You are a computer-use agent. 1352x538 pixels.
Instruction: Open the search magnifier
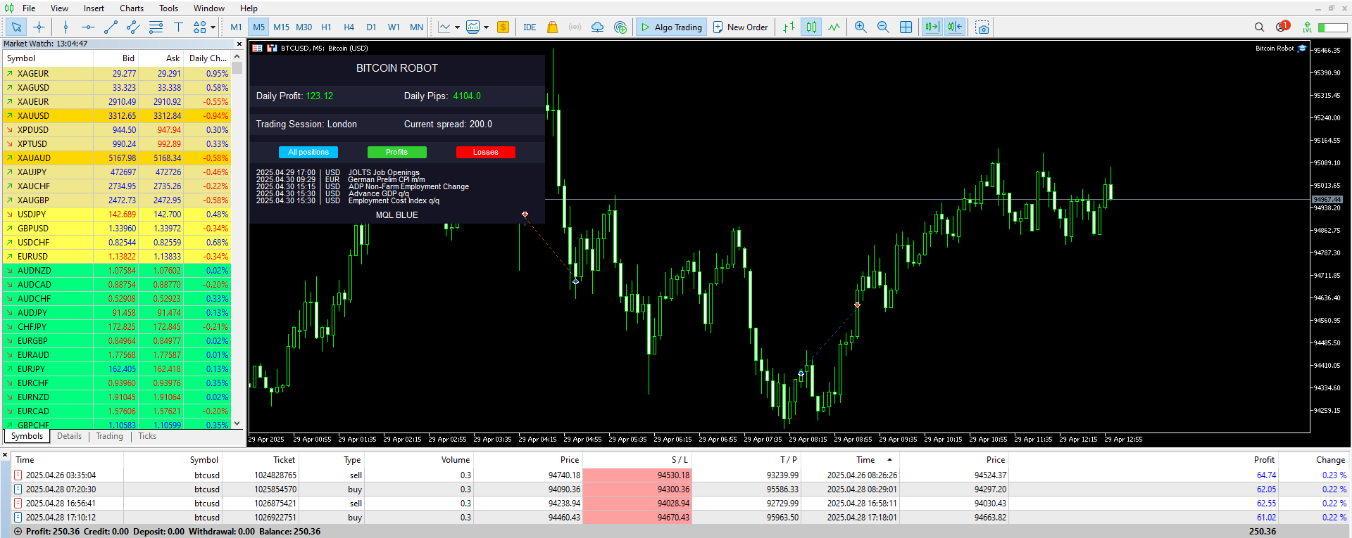pos(1259,27)
